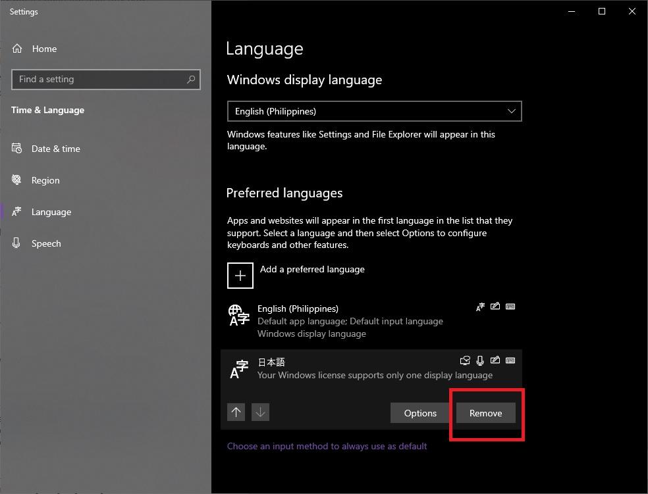Viewport: 648px width, 494px height.
Task: Click the Home house icon
Action: tap(17, 49)
